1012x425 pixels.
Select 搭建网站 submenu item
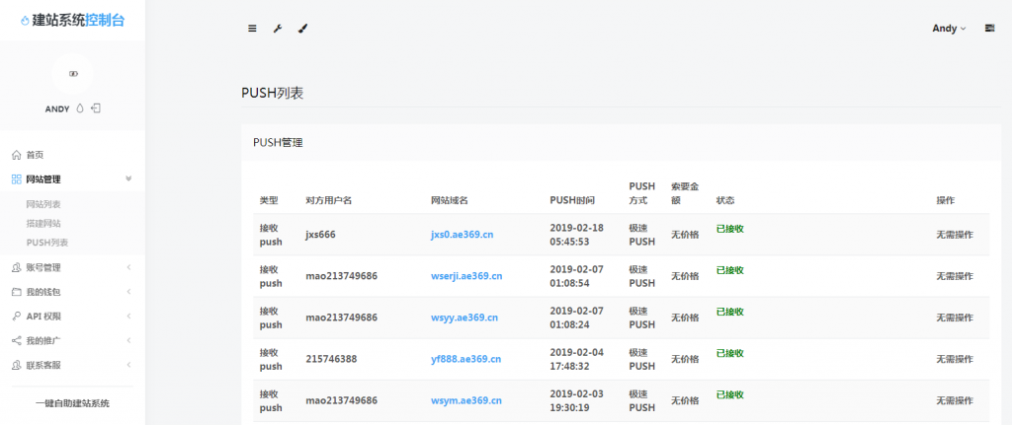(43, 223)
